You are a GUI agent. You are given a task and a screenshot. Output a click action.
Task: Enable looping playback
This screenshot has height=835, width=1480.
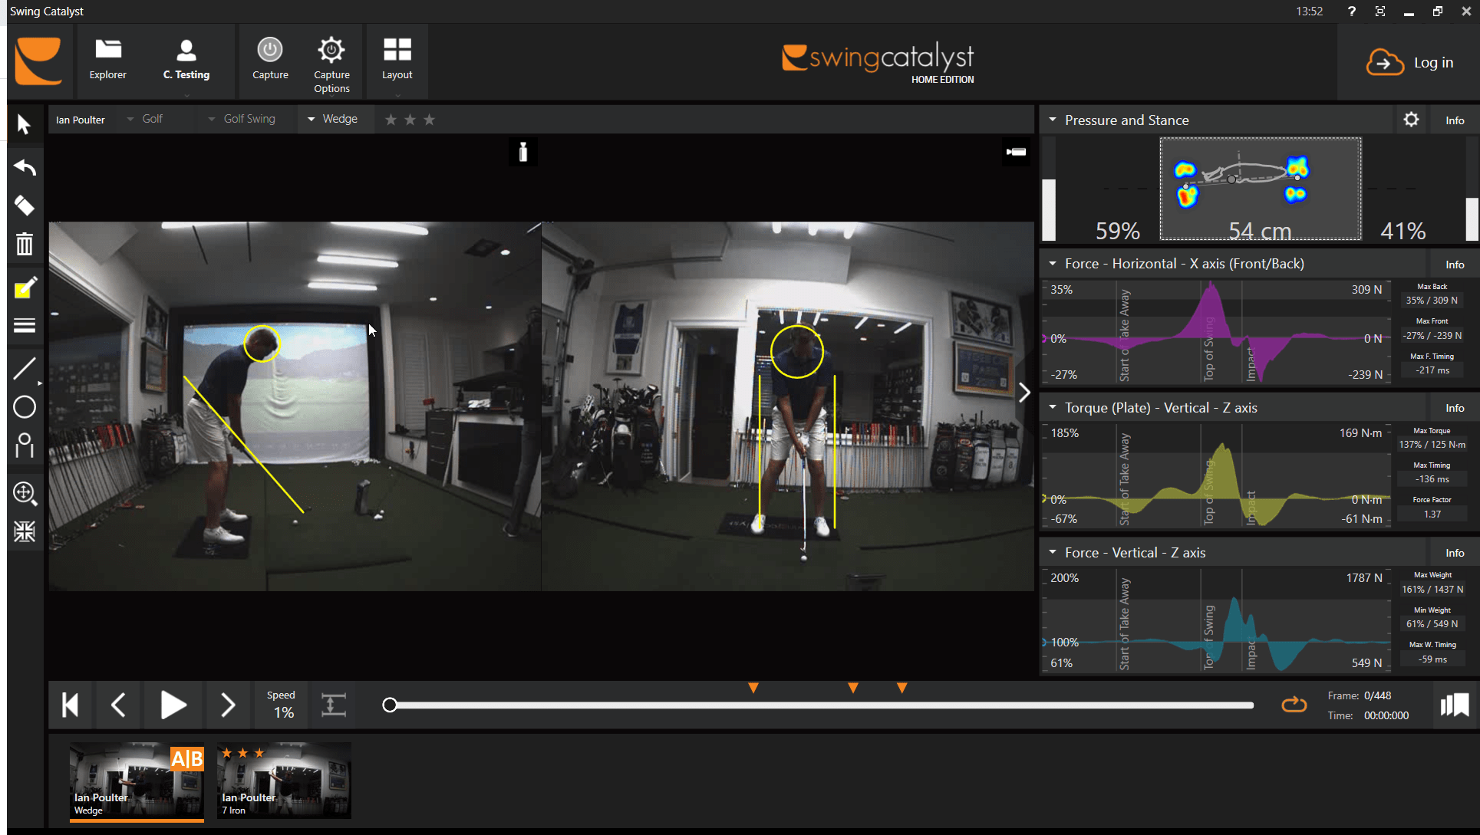(1294, 705)
